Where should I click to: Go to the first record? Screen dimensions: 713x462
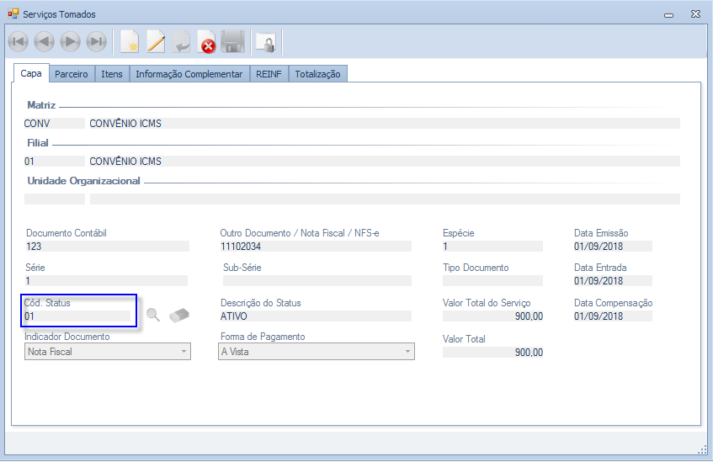[18, 41]
